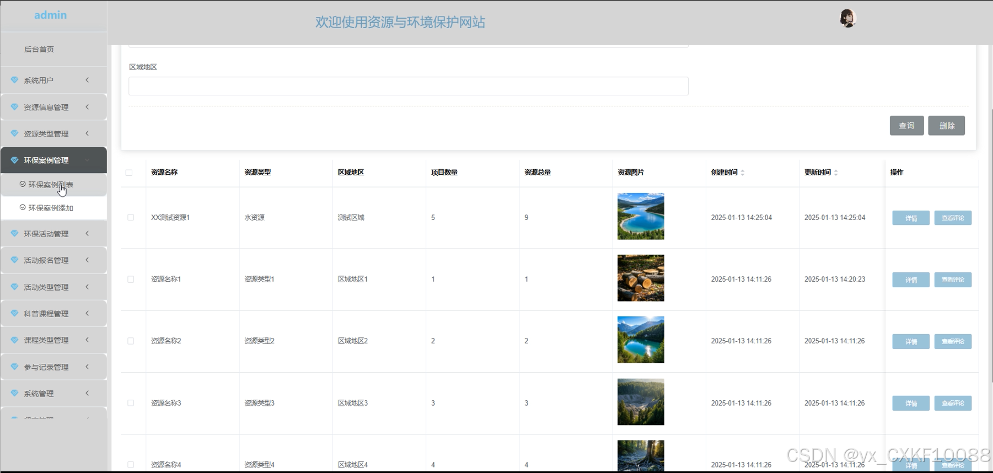Image resolution: width=993 pixels, height=473 pixels.
Task: Click the 2025-01-13 14:20:23 update time
Action: (x=835, y=279)
